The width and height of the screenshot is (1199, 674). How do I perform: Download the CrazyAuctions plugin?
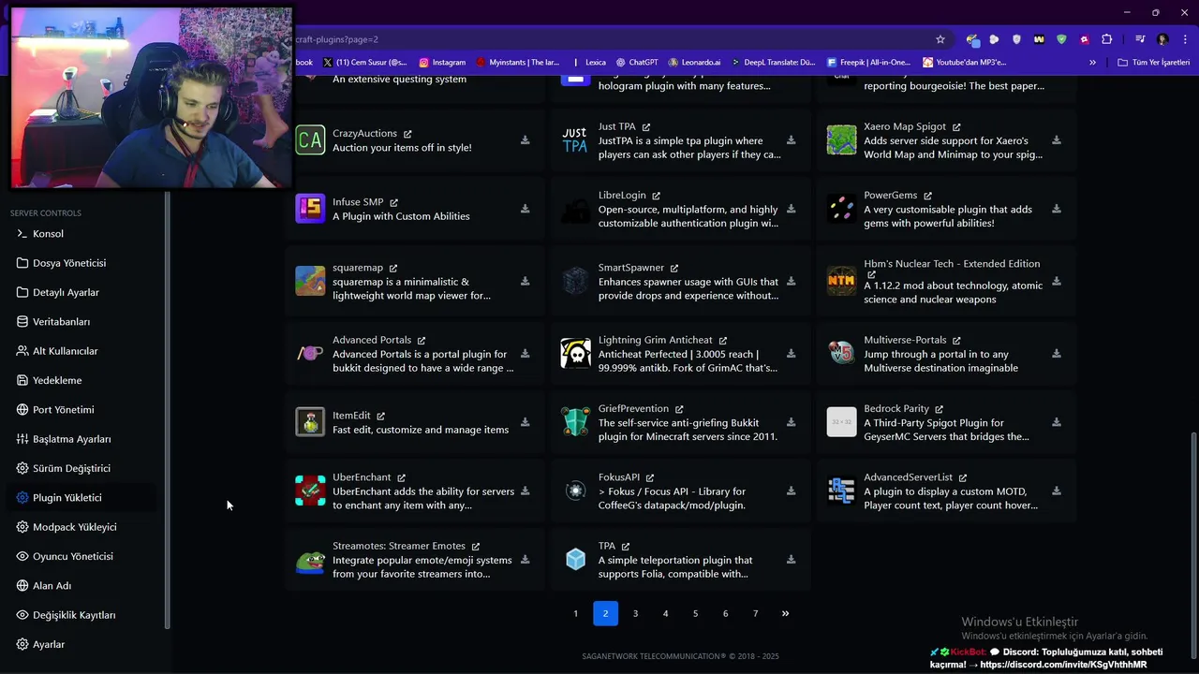[x=525, y=140]
